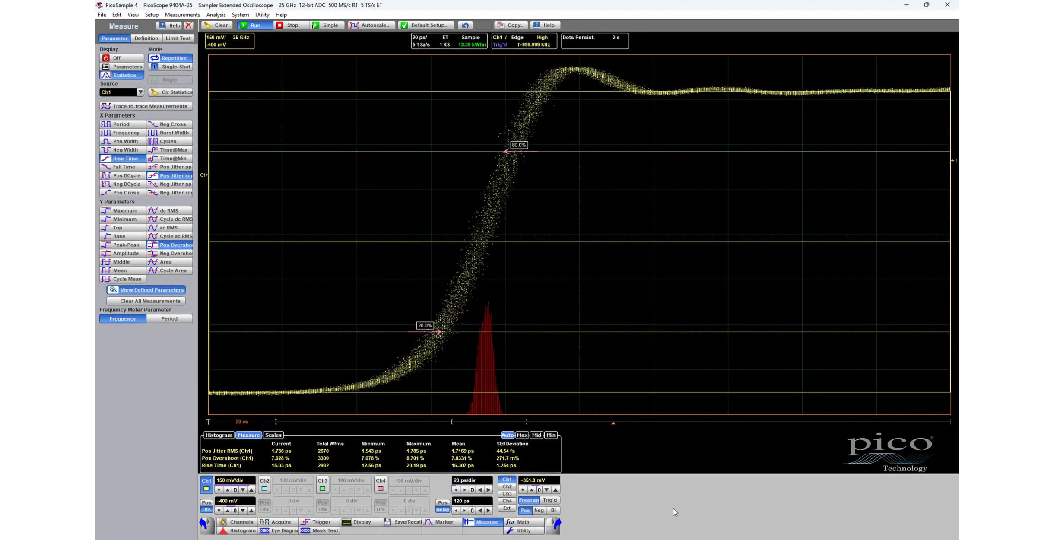
Task: Open the Setup menu
Action: tap(152, 15)
